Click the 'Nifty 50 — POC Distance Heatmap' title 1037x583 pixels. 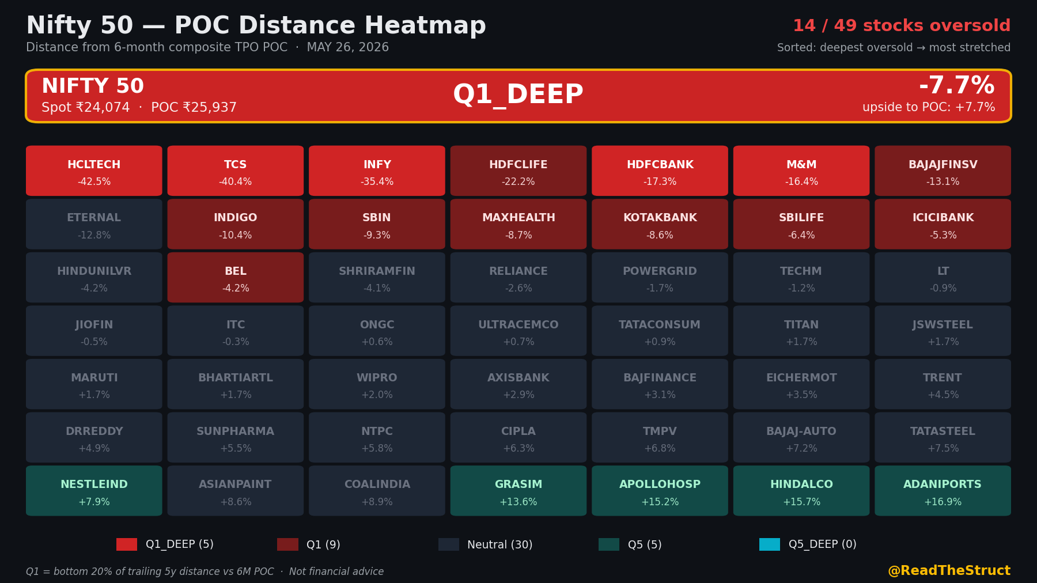(256, 26)
